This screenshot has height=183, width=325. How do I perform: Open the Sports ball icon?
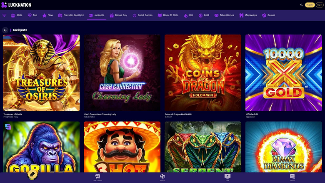point(162,176)
